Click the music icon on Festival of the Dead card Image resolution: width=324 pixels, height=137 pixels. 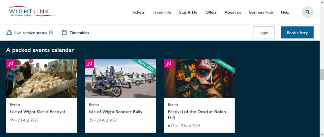[x=168, y=64]
